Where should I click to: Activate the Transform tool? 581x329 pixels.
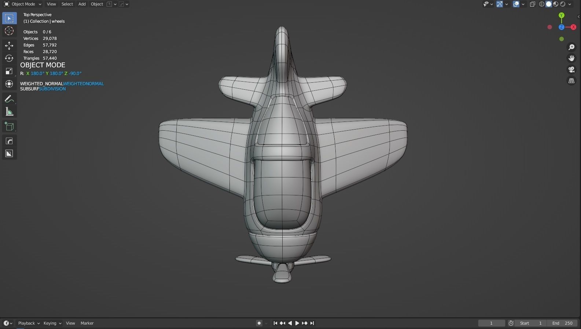(9, 84)
